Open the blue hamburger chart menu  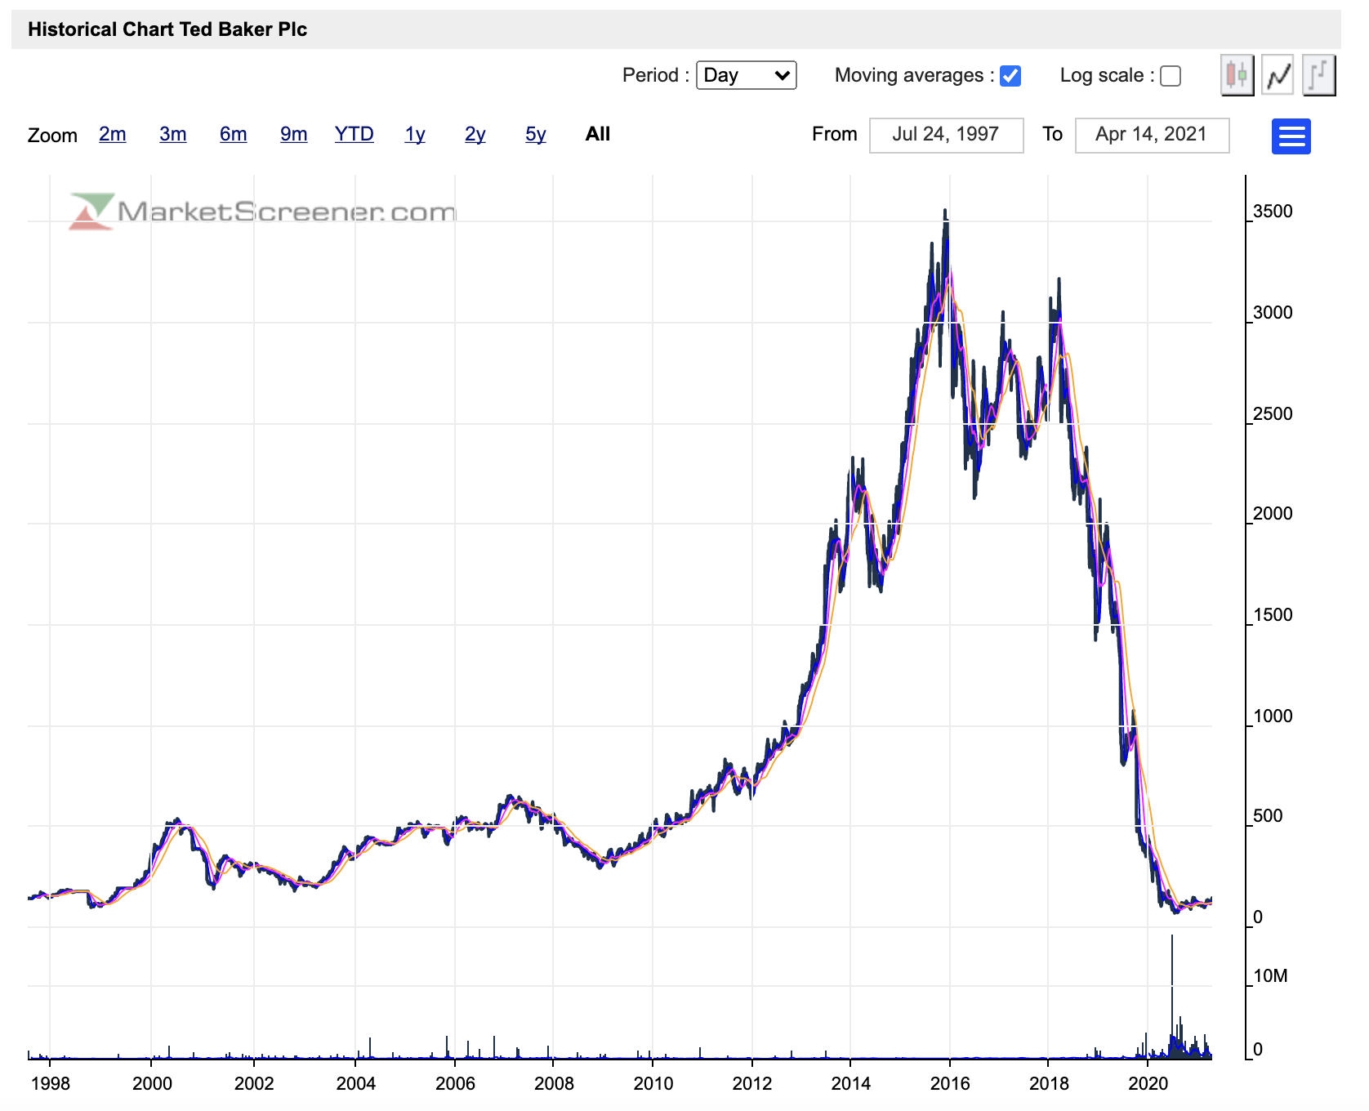pos(1291,136)
